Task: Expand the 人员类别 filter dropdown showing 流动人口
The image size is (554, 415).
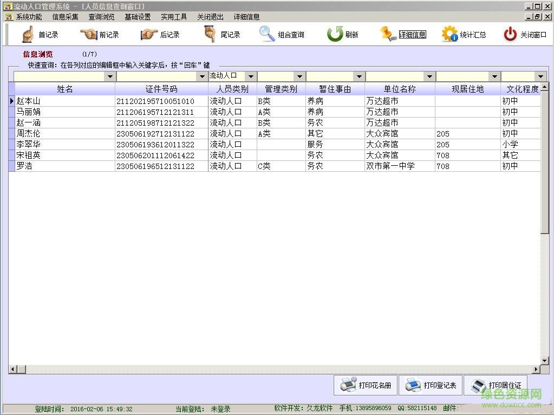Action: tap(251, 76)
